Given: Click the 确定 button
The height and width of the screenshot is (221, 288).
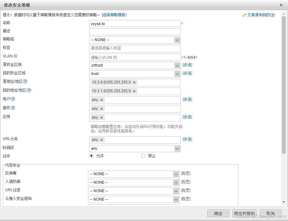Looking at the screenshot, I should click(x=218, y=213).
